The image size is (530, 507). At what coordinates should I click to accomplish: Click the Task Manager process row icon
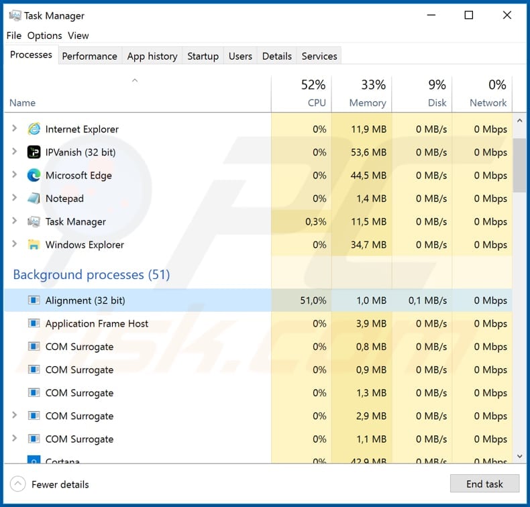pyautogui.click(x=34, y=221)
